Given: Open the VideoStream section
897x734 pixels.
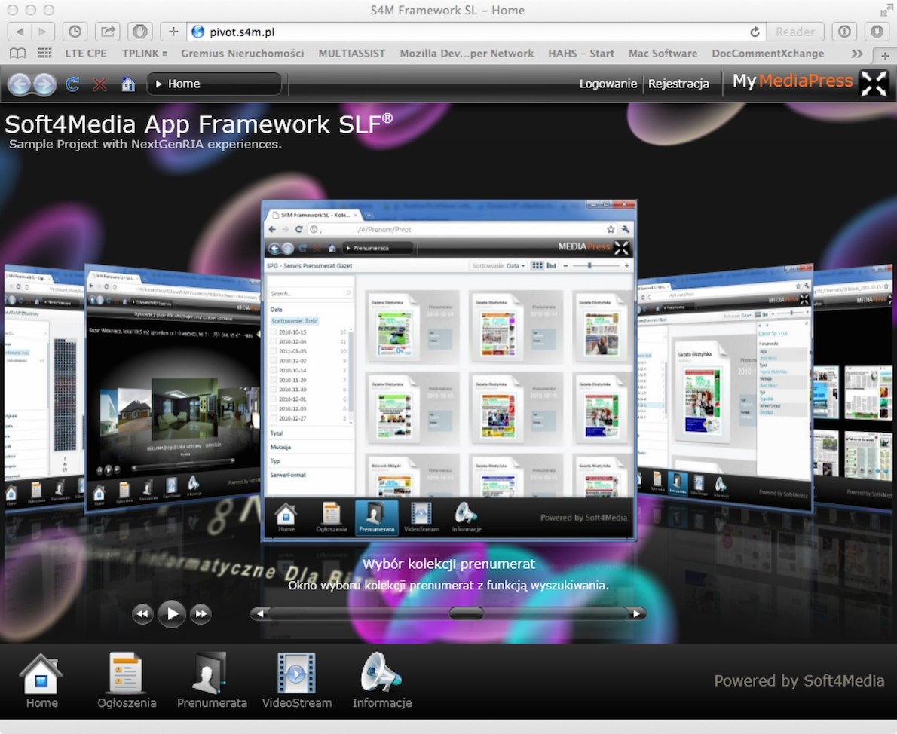Looking at the screenshot, I should coord(296,680).
